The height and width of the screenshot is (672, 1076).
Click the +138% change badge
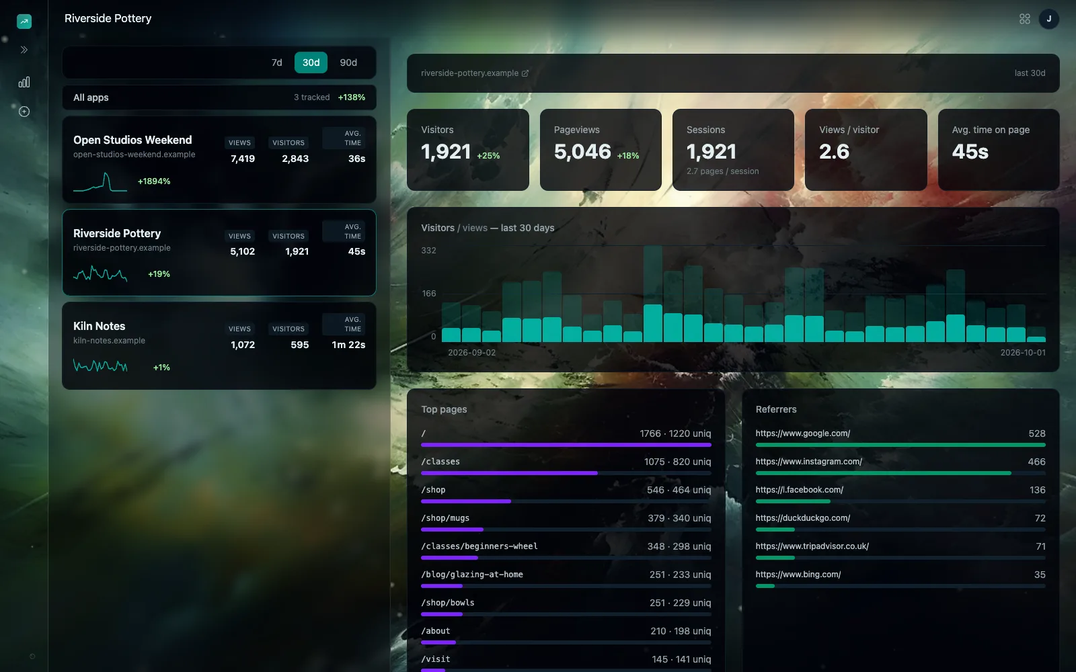pos(352,97)
